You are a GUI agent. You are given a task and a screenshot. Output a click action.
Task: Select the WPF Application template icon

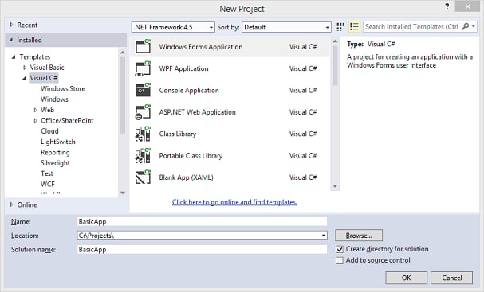tap(144, 68)
